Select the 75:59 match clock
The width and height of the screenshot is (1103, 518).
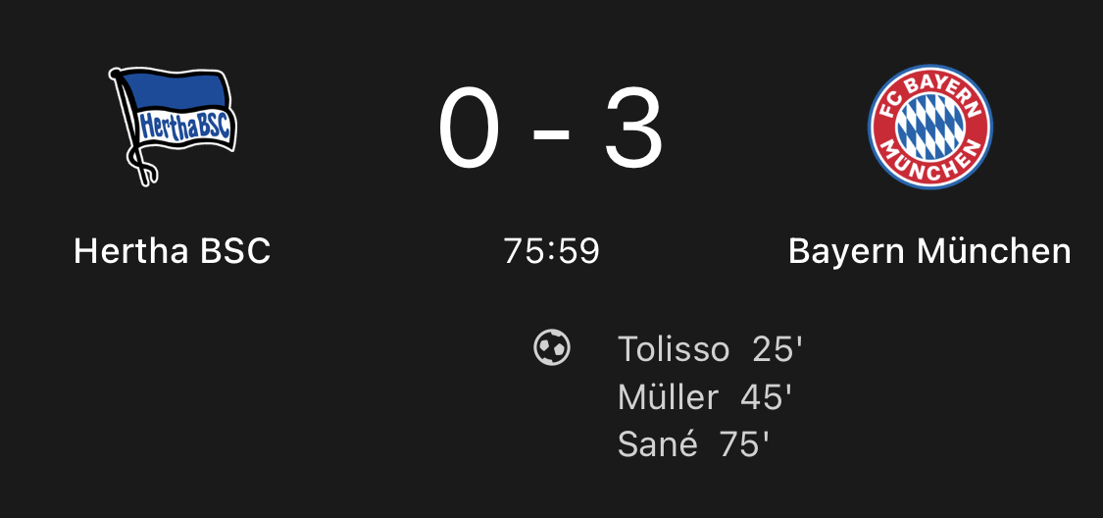coord(551,251)
